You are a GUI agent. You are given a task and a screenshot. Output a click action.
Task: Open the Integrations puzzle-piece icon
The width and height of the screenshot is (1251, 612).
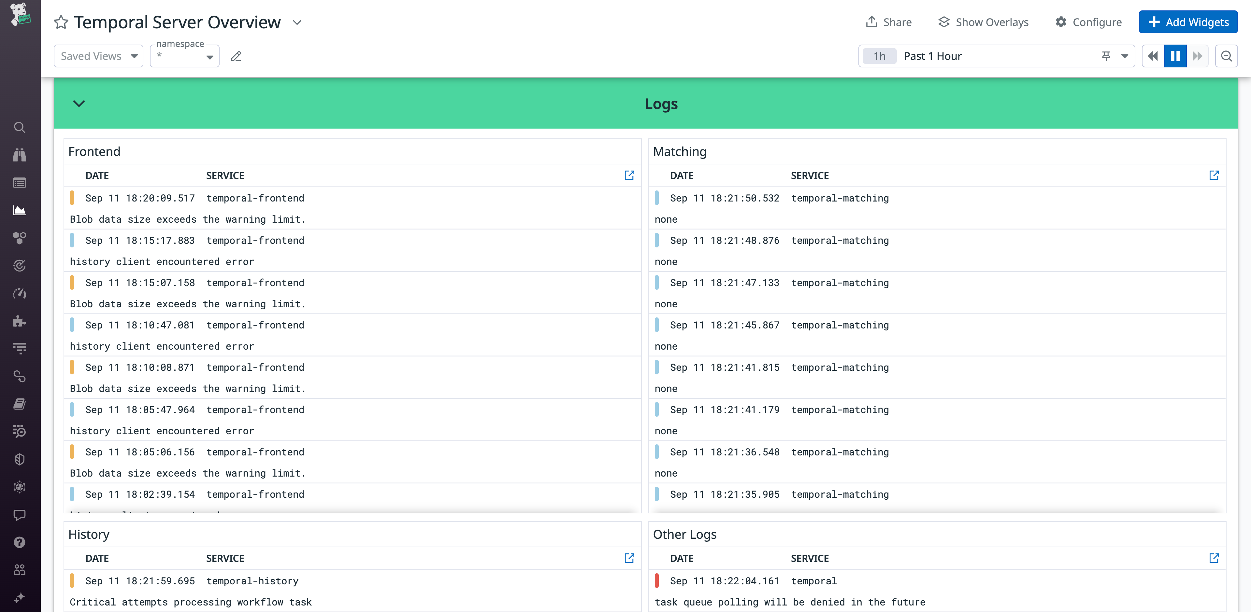[x=20, y=321]
